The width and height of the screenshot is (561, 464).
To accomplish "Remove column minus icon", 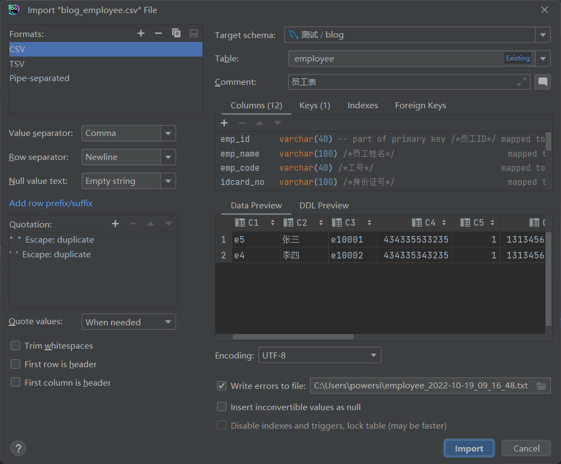I will point(242,123).
